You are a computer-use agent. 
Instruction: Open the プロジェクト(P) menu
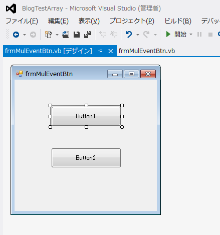132,21
